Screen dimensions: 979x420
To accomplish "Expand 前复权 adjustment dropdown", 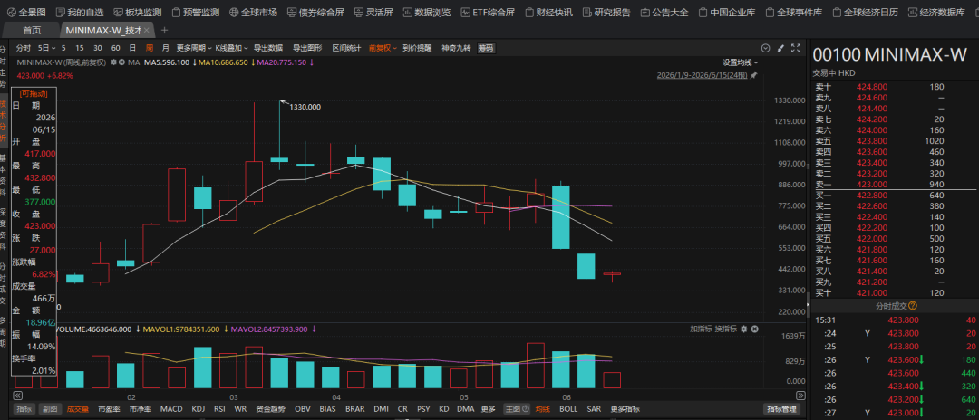I will (x=383, y=48).
